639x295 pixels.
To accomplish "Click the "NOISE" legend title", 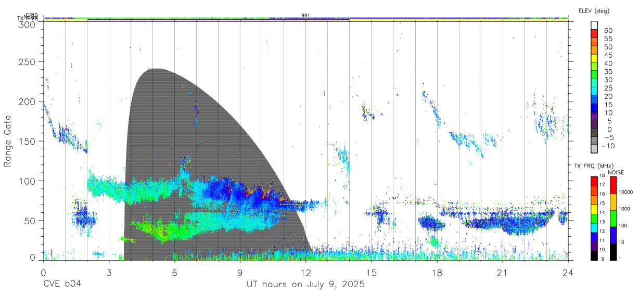I will [616, 172].
